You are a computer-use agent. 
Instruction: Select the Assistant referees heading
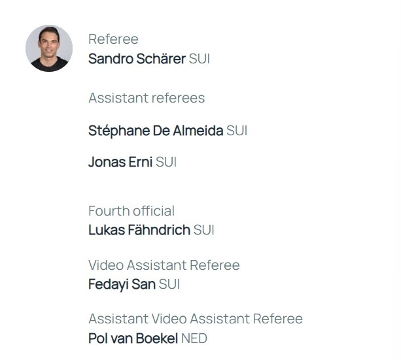tap(147, 98)
